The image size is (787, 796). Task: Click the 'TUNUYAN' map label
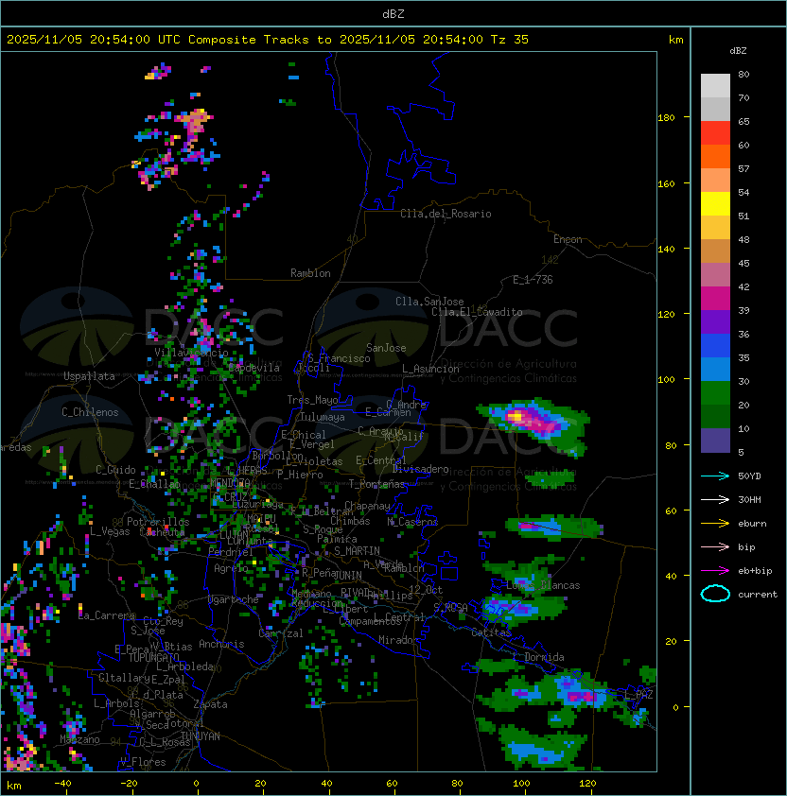(x=201, y=736)
